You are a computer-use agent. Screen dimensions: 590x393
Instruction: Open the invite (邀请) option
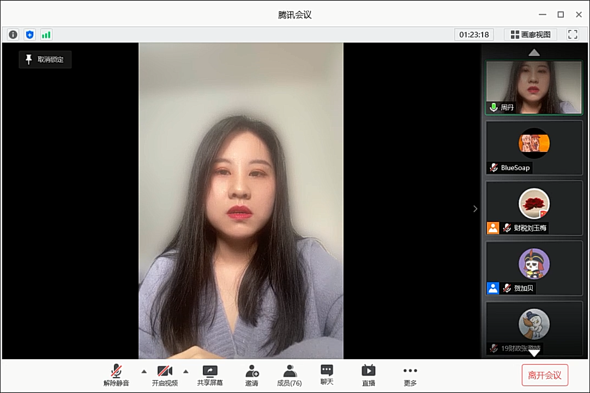tap(252, 376)
